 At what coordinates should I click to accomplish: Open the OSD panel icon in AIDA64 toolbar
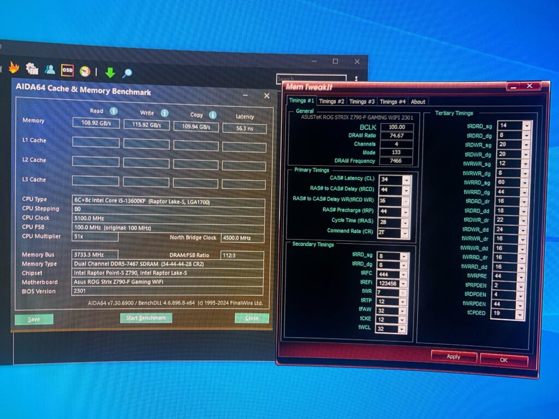point(67,70)
